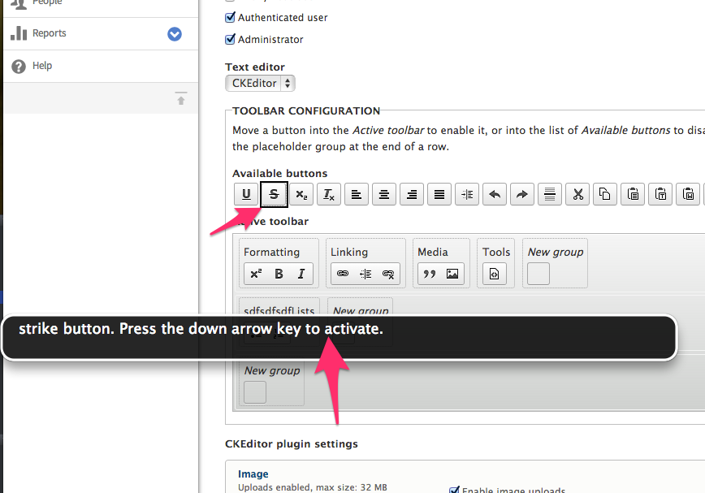This screenshot has height=493, width=705.
Task: Select the Cut scissors icon
Action: point(577,194)
